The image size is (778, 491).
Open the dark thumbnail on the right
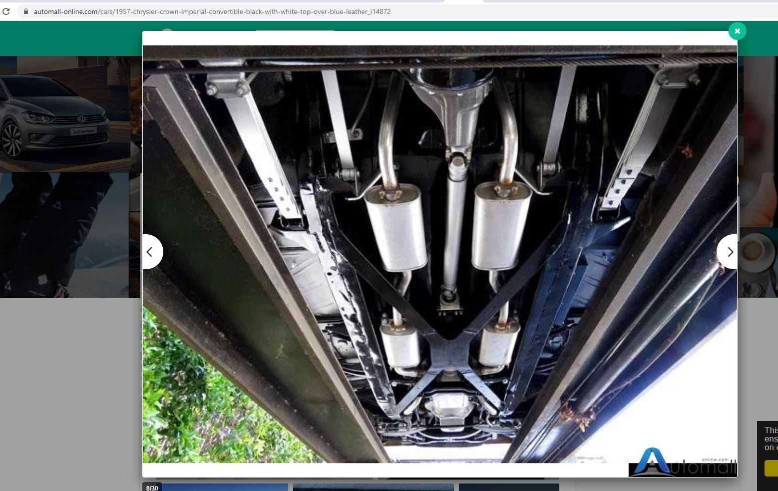click(x=508, y=487)
